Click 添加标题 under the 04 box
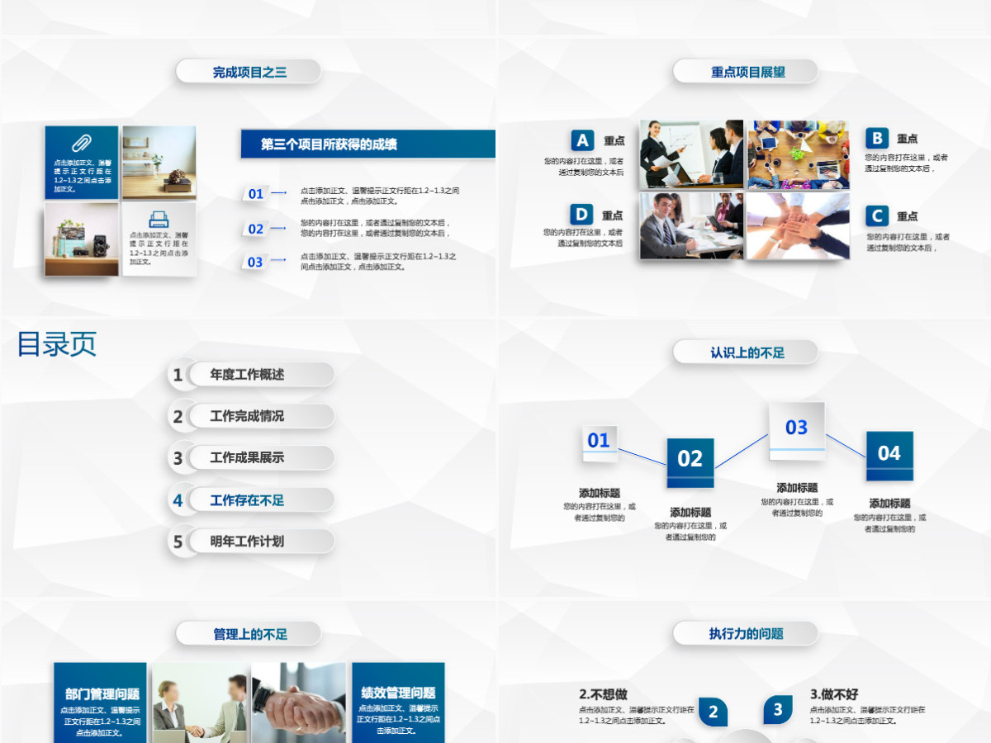991x743 pixels. coord(889,503)
